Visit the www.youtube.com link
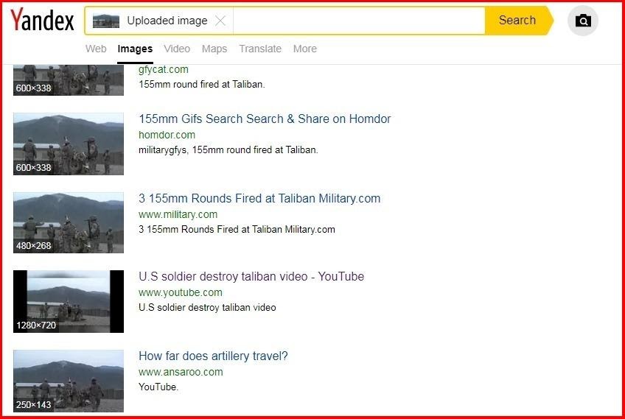 (x=180, y=292)
